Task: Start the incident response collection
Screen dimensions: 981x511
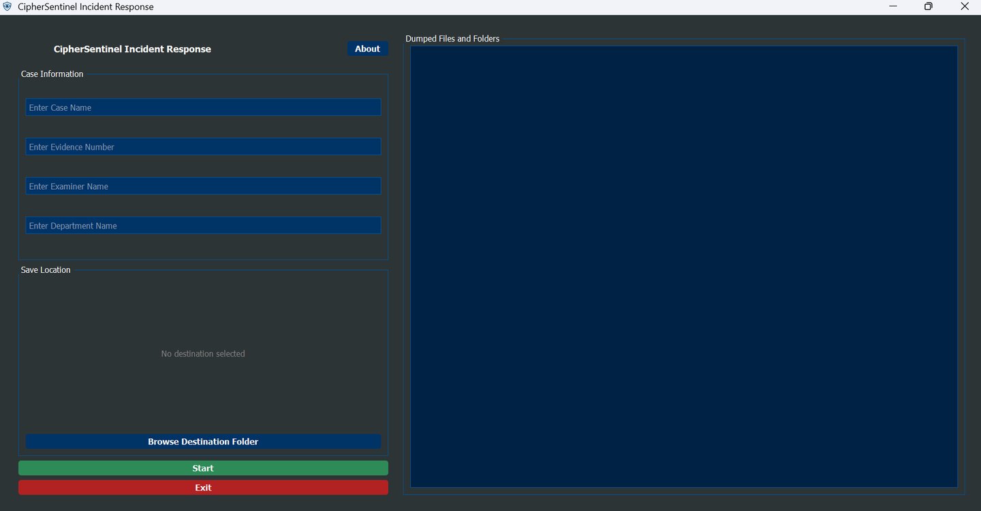Action: (x=203, y=468)
